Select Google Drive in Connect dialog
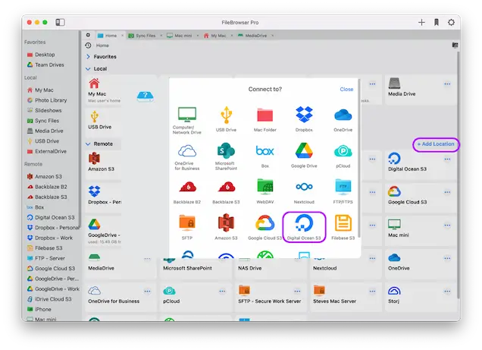Image resolution: width=482 pixels, height=350 pixels. (x=304, y=156)
